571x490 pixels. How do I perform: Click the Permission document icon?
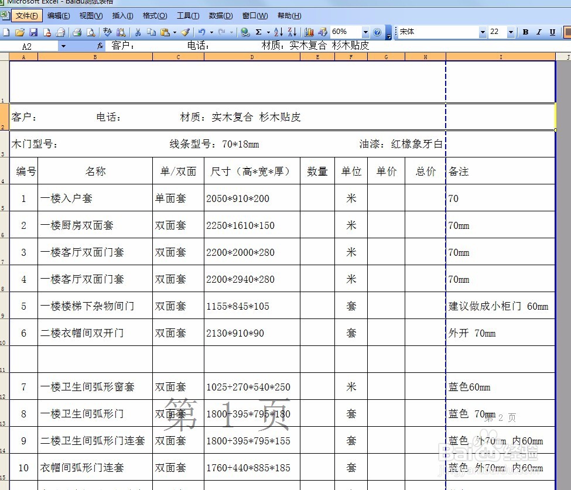point(47,32)
